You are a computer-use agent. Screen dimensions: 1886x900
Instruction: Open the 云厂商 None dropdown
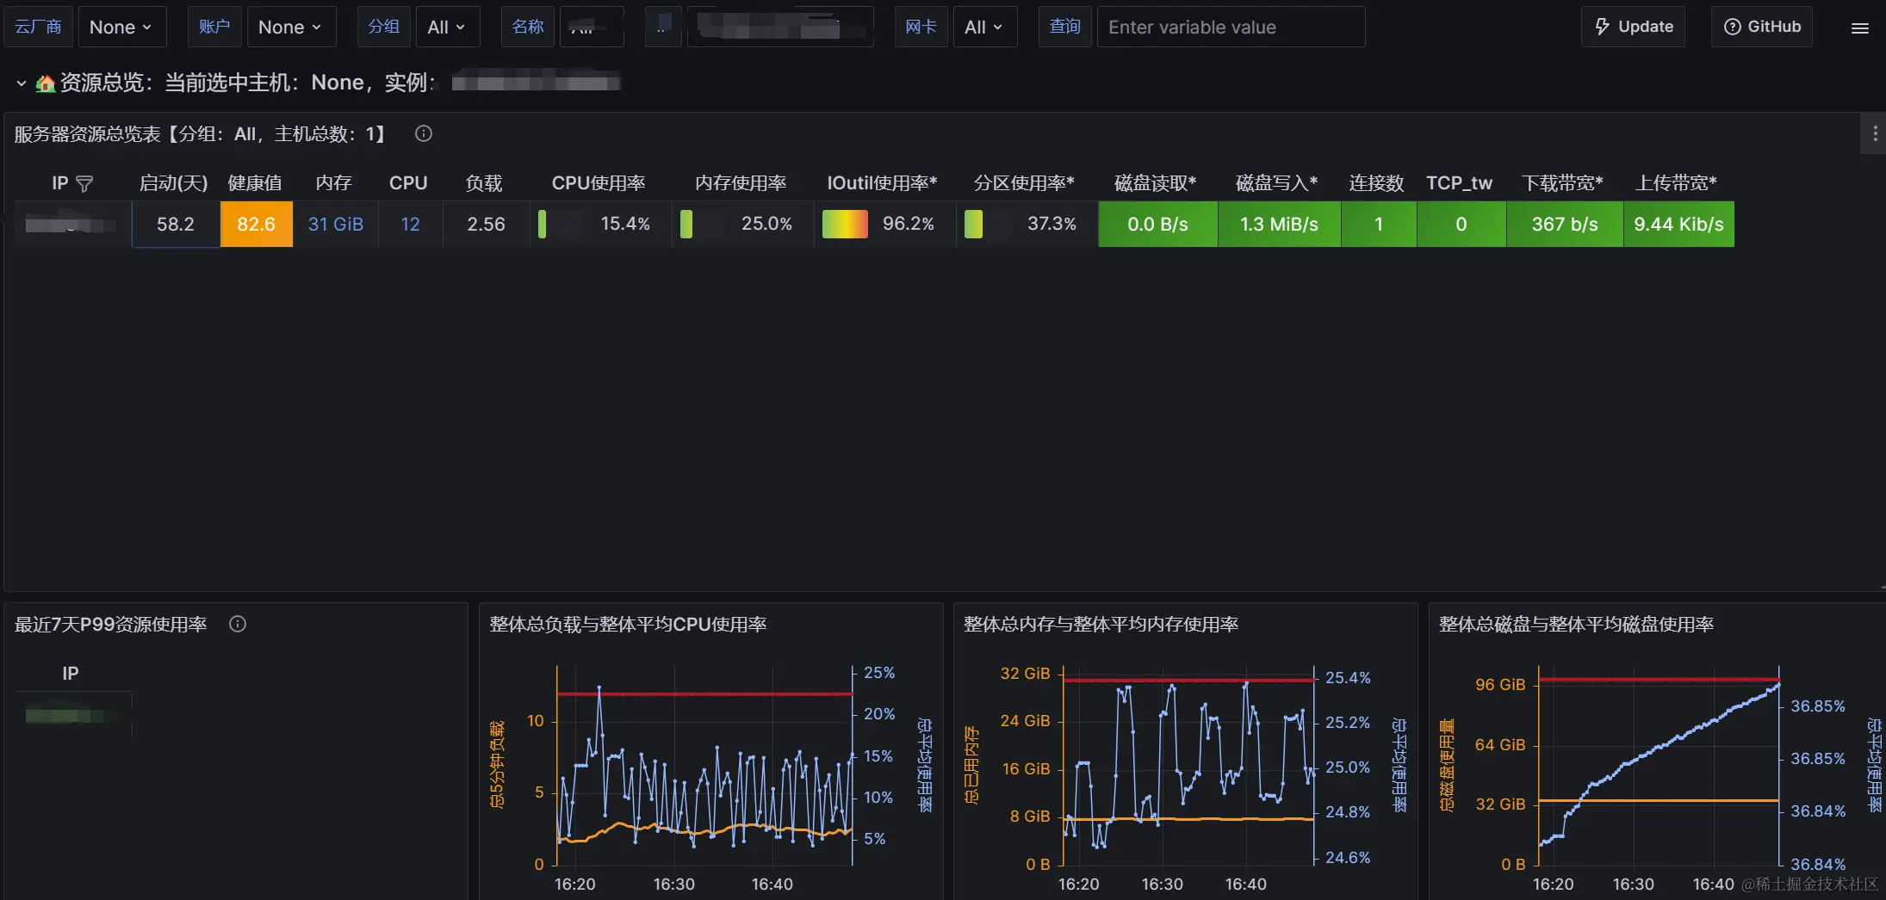[x=121, y=27]
